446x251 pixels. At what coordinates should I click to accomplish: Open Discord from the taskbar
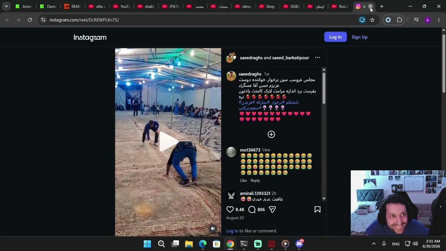click(299, 244)
